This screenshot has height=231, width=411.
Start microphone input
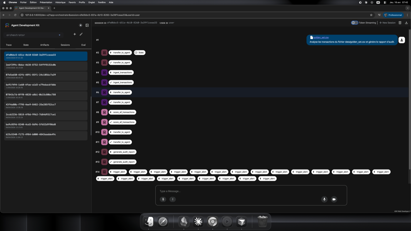pos(324,199)
